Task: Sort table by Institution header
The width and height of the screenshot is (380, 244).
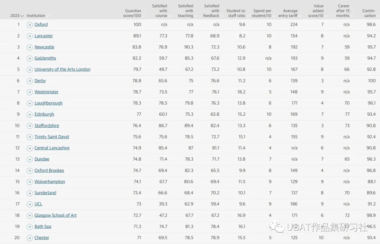Action: (x=38, y=15)
